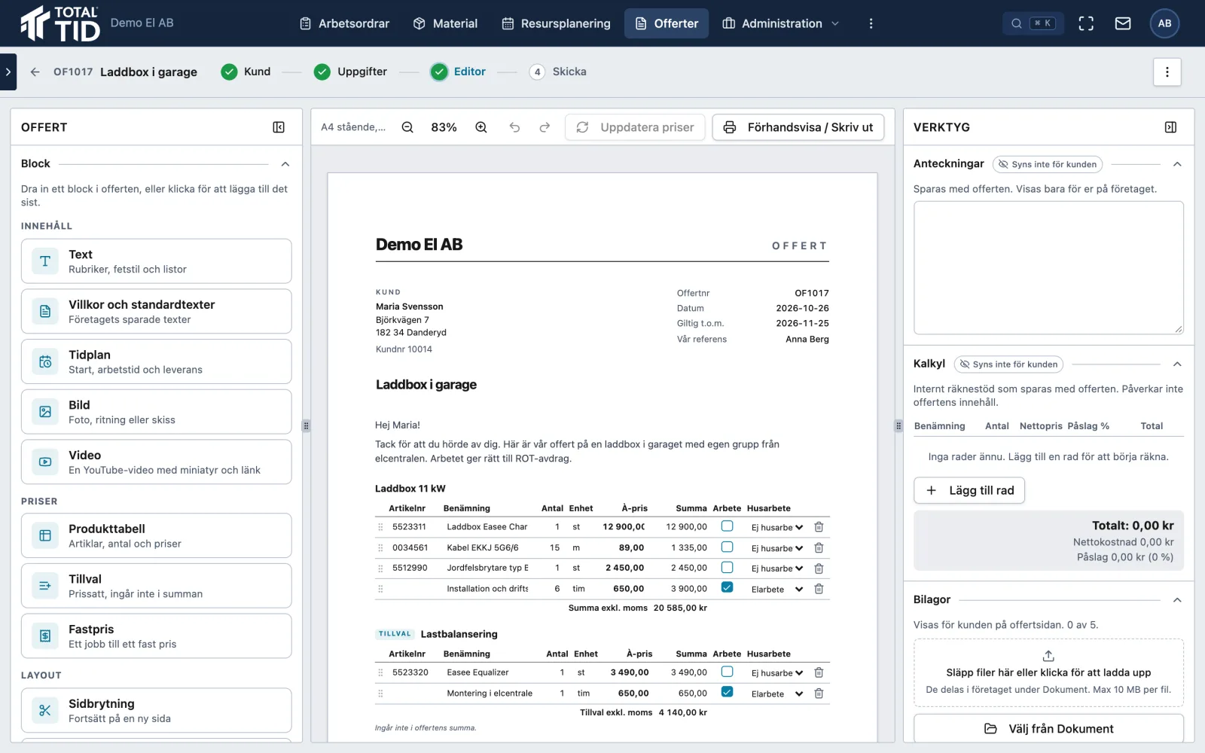1205x753 pixels.
Task: Check Arbete for Kabel EKKJ 5G6/6
Action: click(x=727, y=547)
